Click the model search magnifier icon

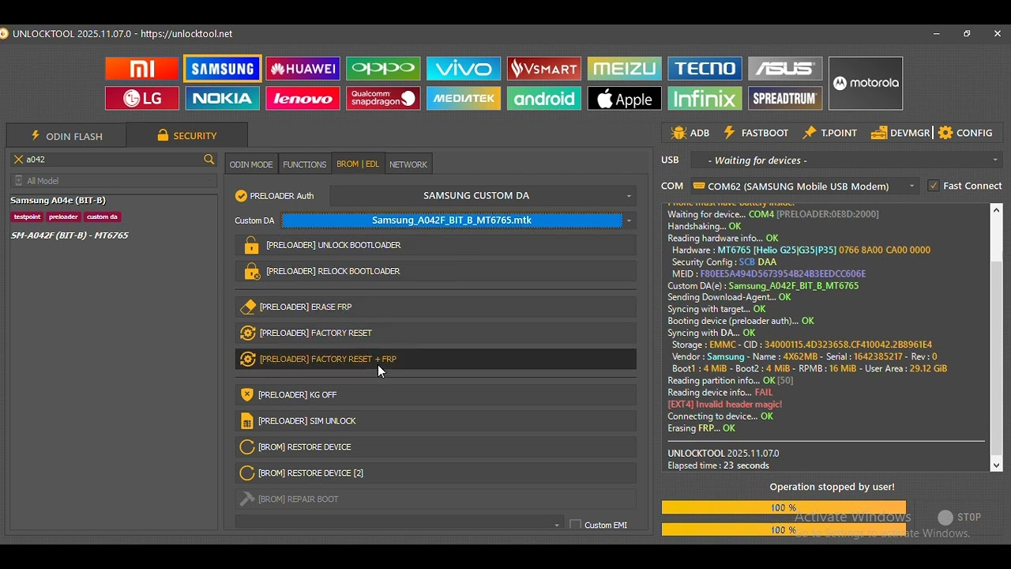click(x=209, y=160)
